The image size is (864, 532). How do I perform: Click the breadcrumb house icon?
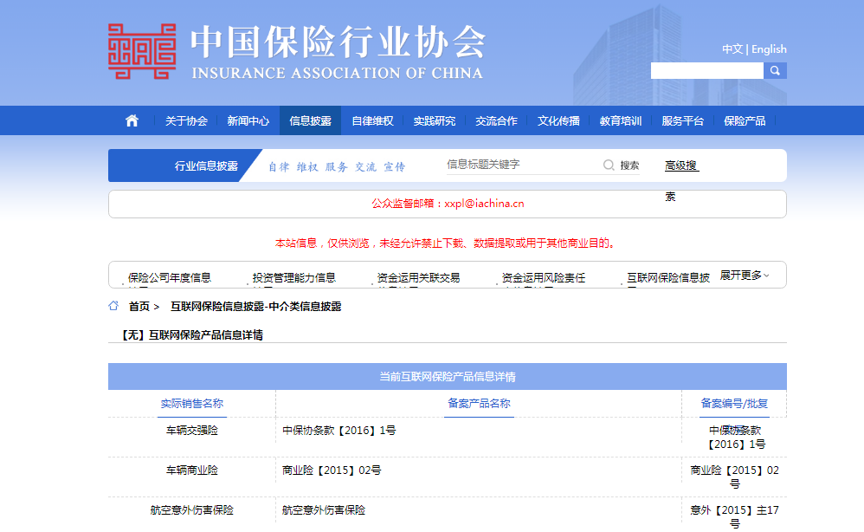pyautogui.click(x=113, y=306)
